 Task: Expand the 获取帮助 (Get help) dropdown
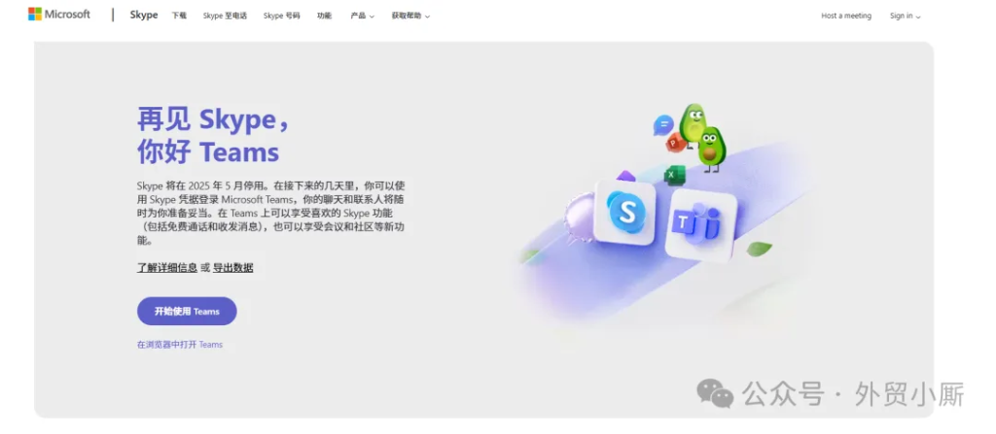coord(410,16)
